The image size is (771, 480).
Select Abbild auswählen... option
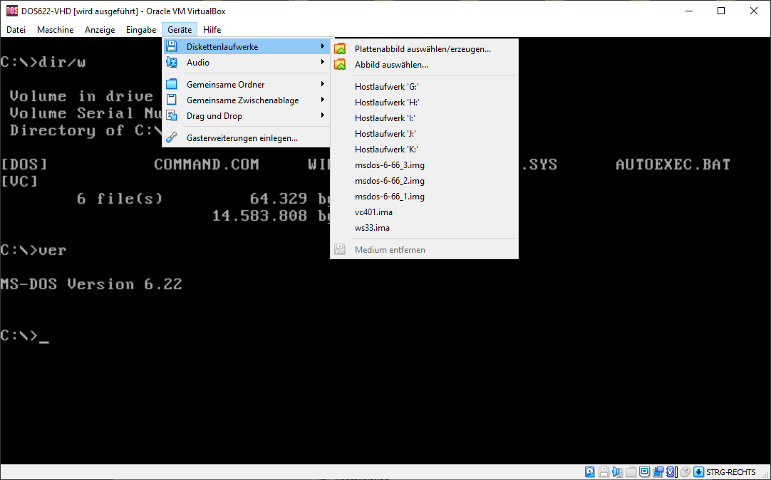[424, 65]
